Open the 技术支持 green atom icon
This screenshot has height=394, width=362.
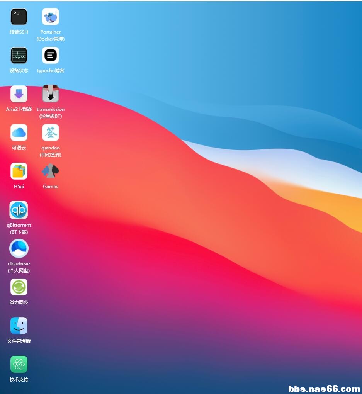click(19, 364)
